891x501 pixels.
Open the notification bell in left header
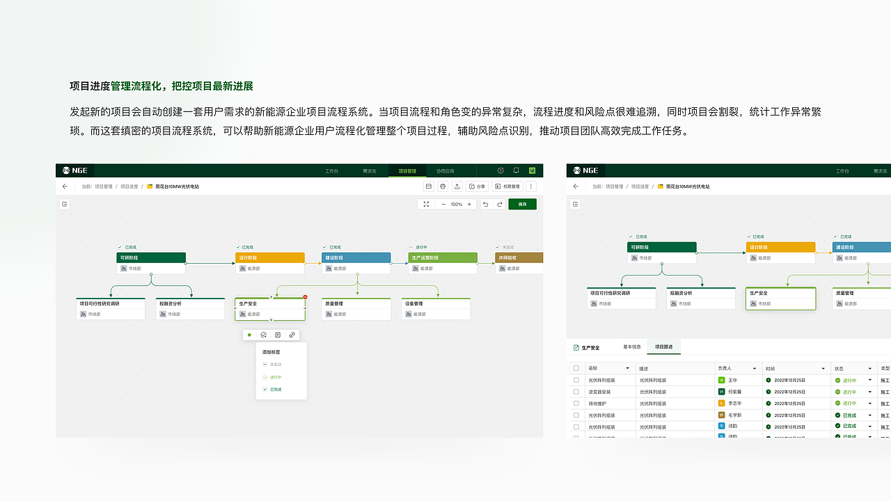[x=516, y=170]
